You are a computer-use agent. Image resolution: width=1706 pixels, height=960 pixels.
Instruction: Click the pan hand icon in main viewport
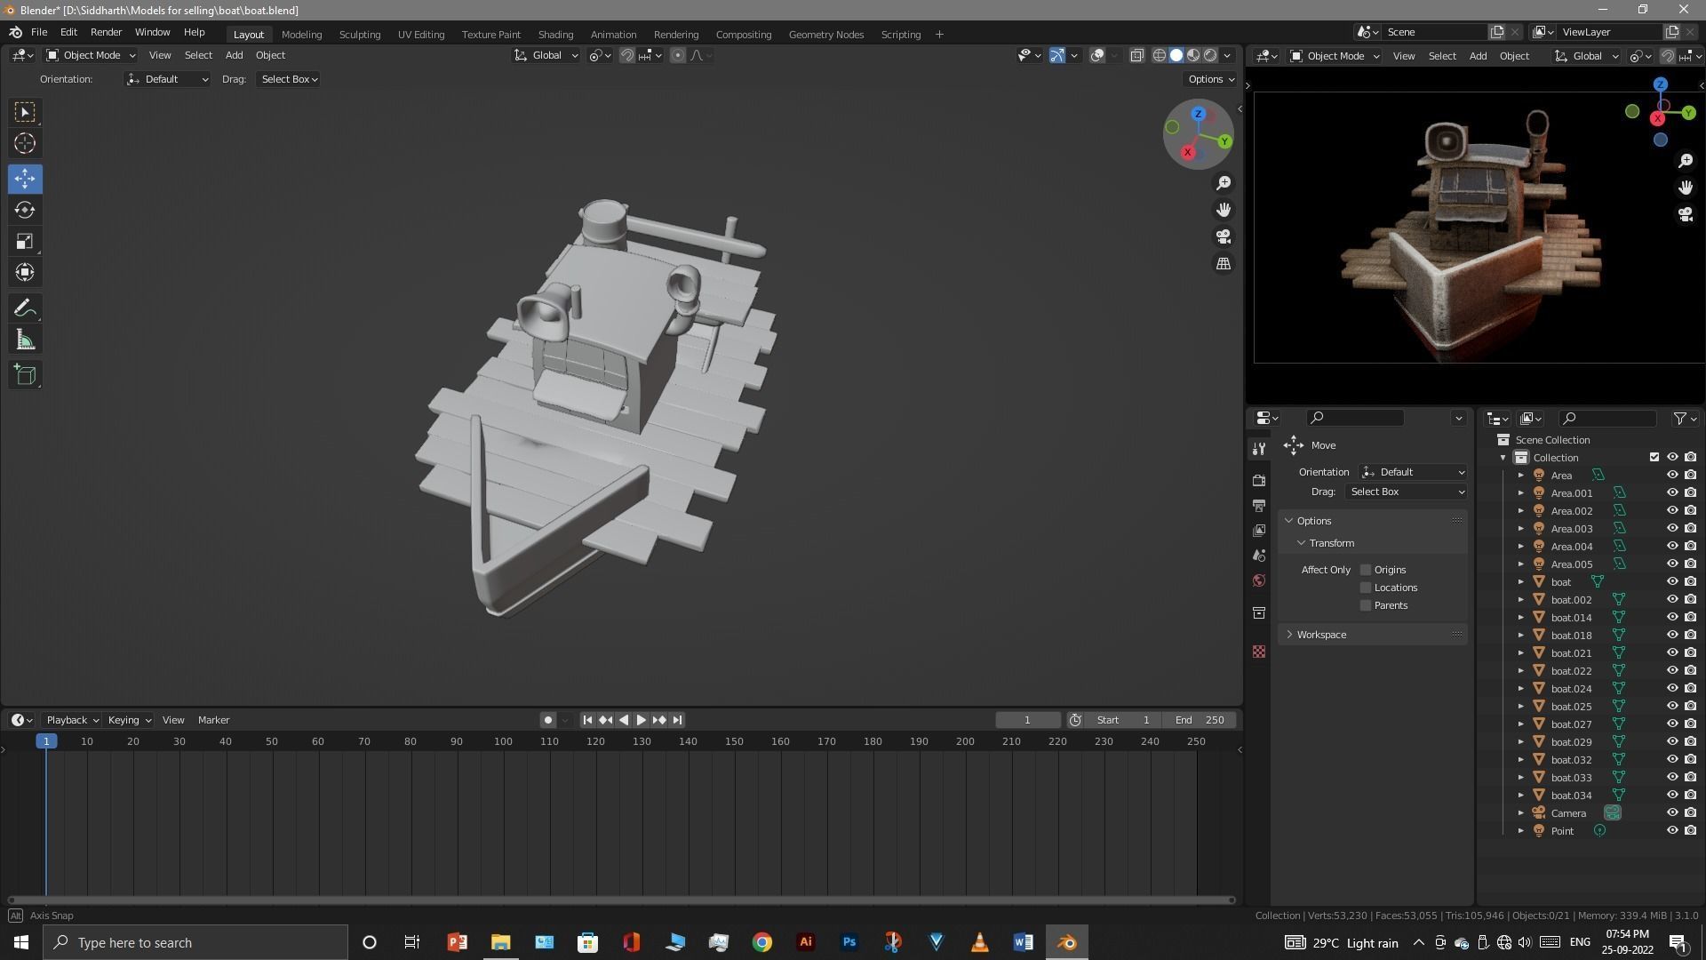[1224, 210]
